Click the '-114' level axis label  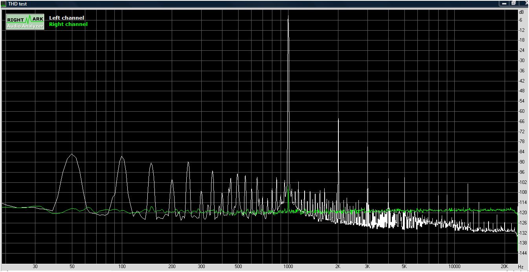523,202
